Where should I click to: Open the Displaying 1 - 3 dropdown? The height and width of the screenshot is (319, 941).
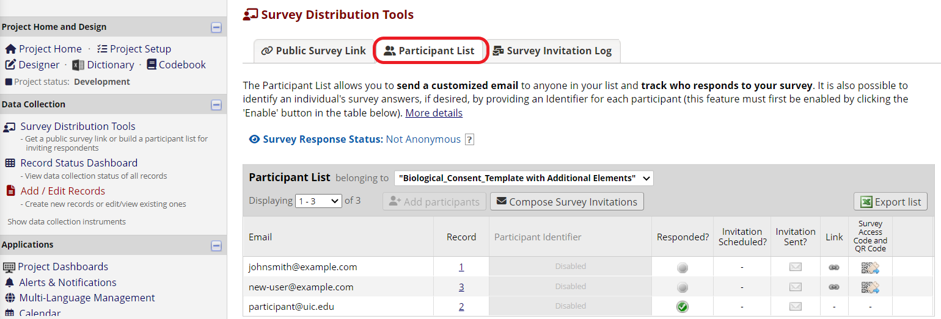[318, 201]
